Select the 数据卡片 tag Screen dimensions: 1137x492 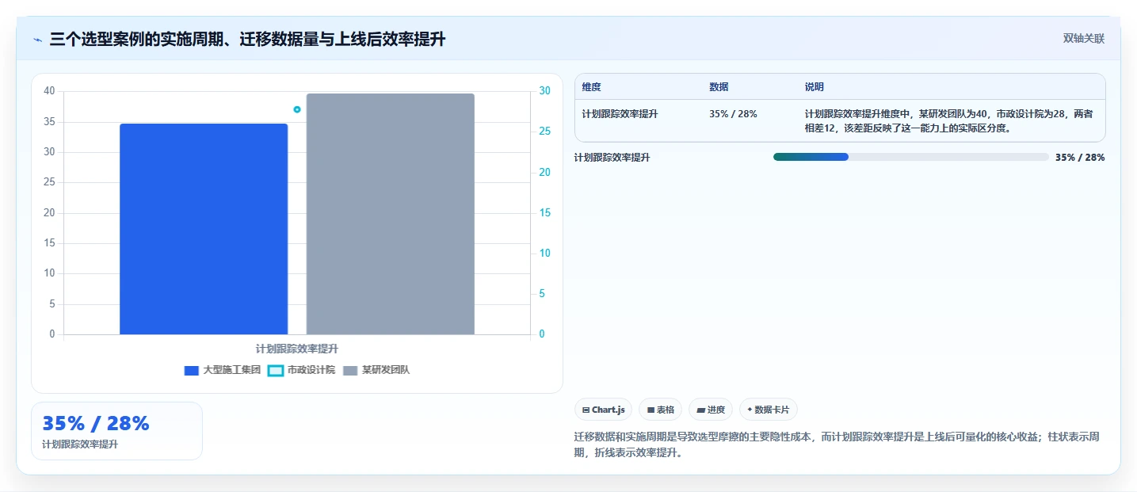[x=768, y=410]
